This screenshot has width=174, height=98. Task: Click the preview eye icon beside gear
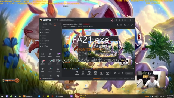point(119,73)
